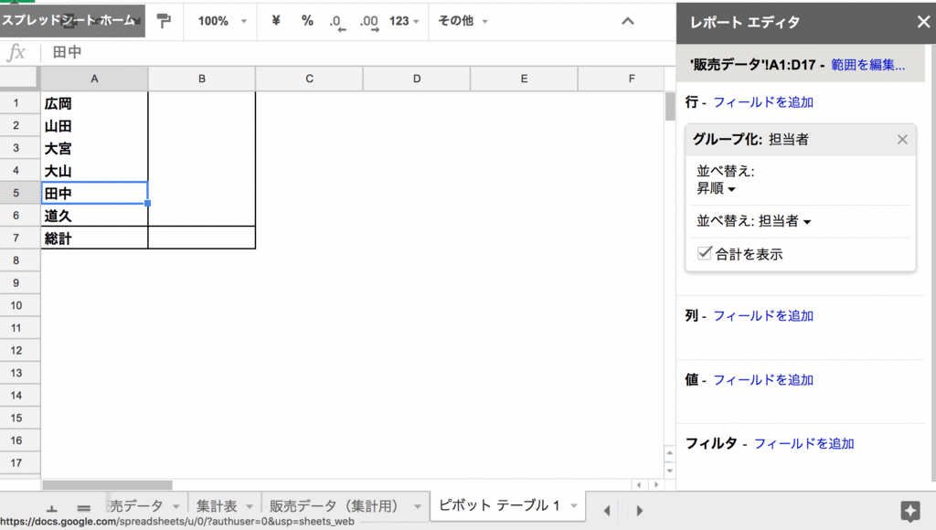Increase decimal places
936x530 pixels.
point(369,20)
